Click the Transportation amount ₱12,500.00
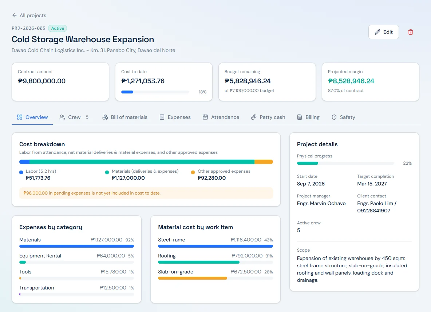The image size is (431, 312). point(113,288)
